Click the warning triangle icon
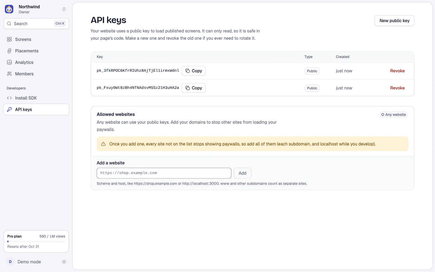 point(103,144)
